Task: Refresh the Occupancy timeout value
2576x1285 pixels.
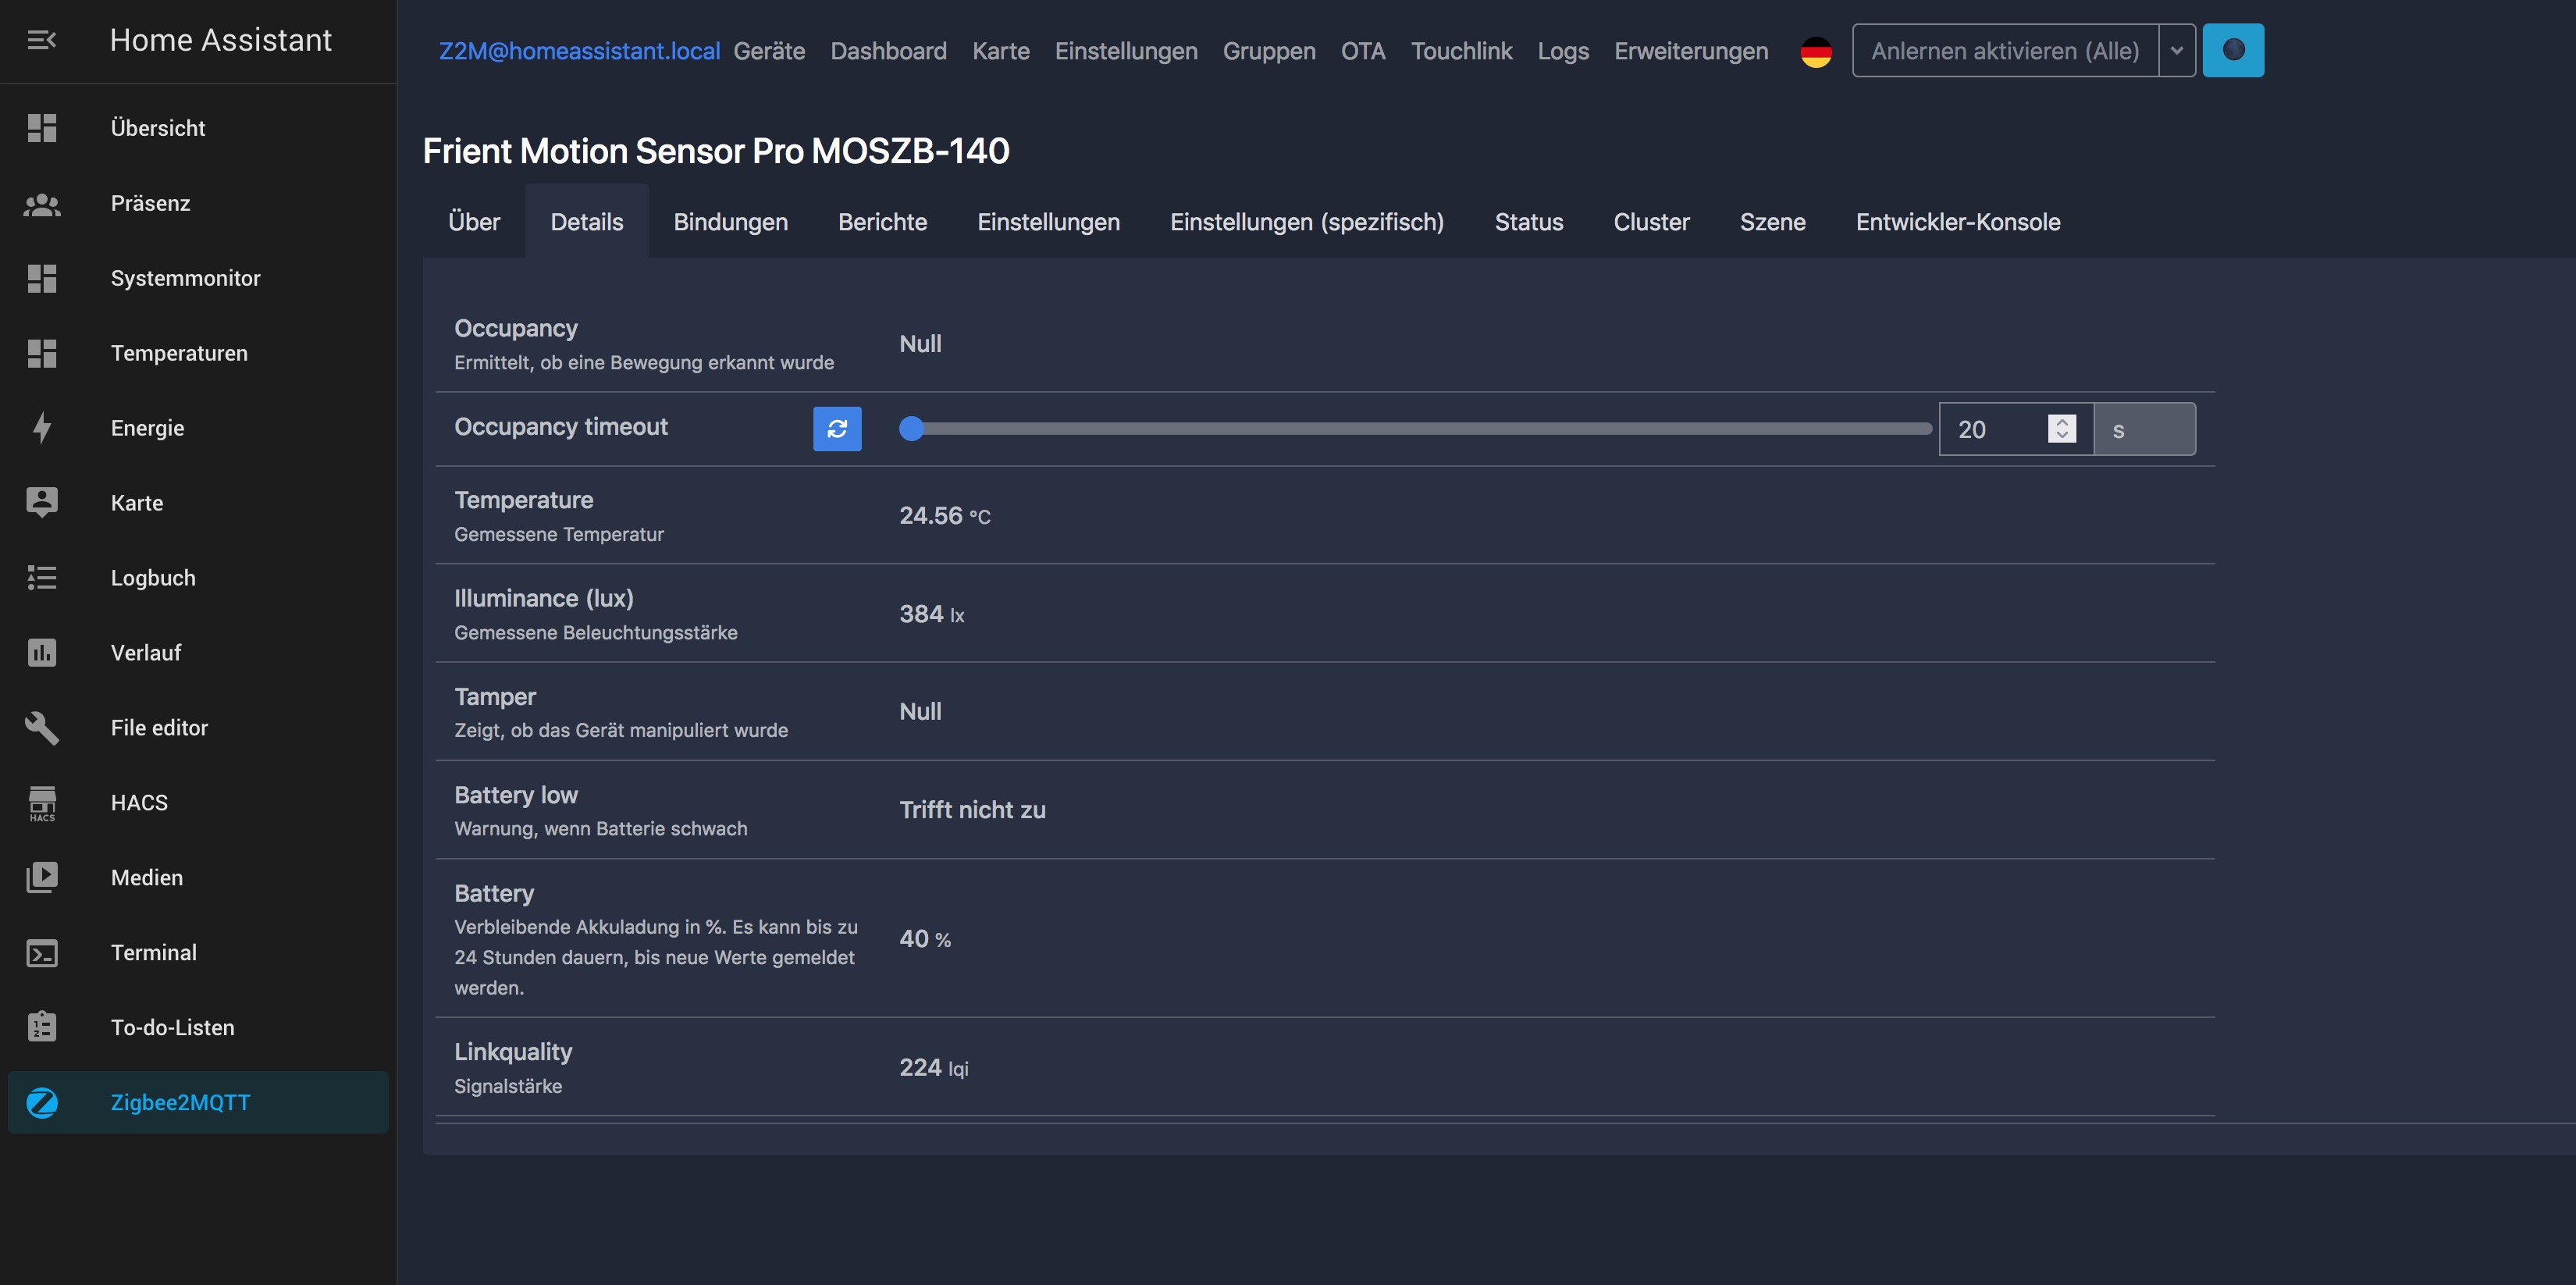Action: (837, 429)
